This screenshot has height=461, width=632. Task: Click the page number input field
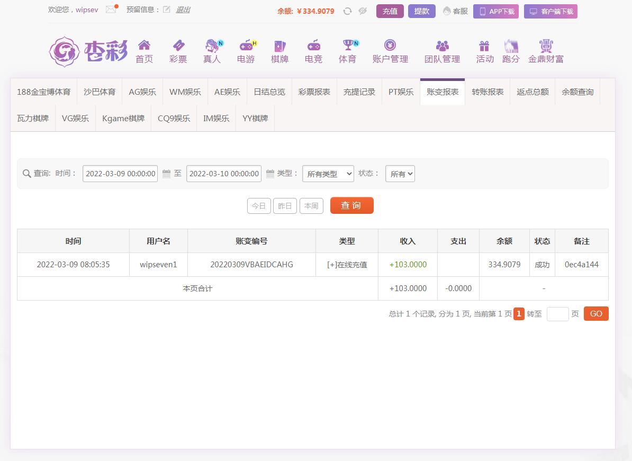click(x=557, y=314)
